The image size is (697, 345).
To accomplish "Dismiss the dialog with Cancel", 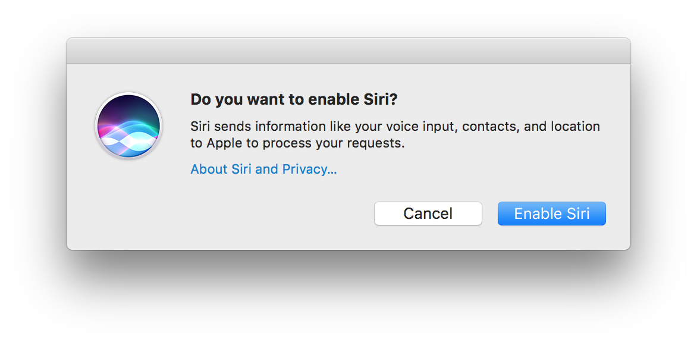I will (x=428, y=214).
